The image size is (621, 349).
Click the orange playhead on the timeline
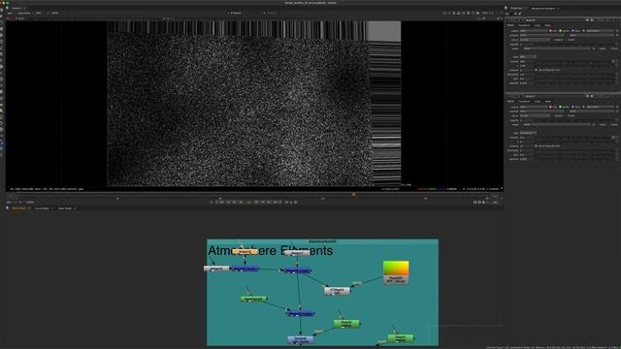tap(353, 195)
